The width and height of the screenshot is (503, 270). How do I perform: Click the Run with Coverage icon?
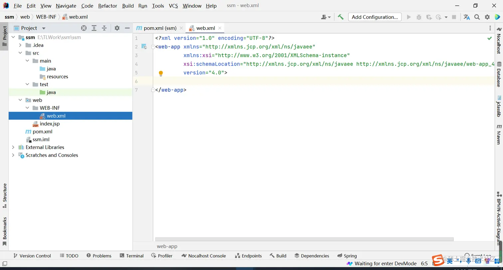point(429,17)
